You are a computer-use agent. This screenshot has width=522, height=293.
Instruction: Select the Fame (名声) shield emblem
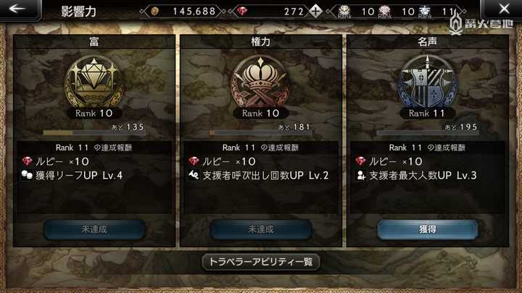[428, 82]
